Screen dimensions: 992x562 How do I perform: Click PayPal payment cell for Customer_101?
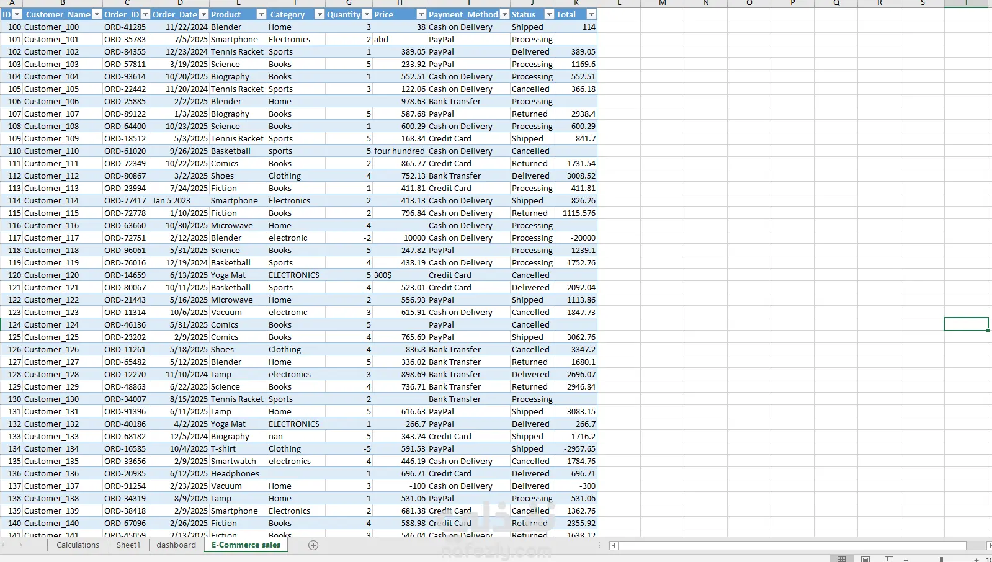468,39
